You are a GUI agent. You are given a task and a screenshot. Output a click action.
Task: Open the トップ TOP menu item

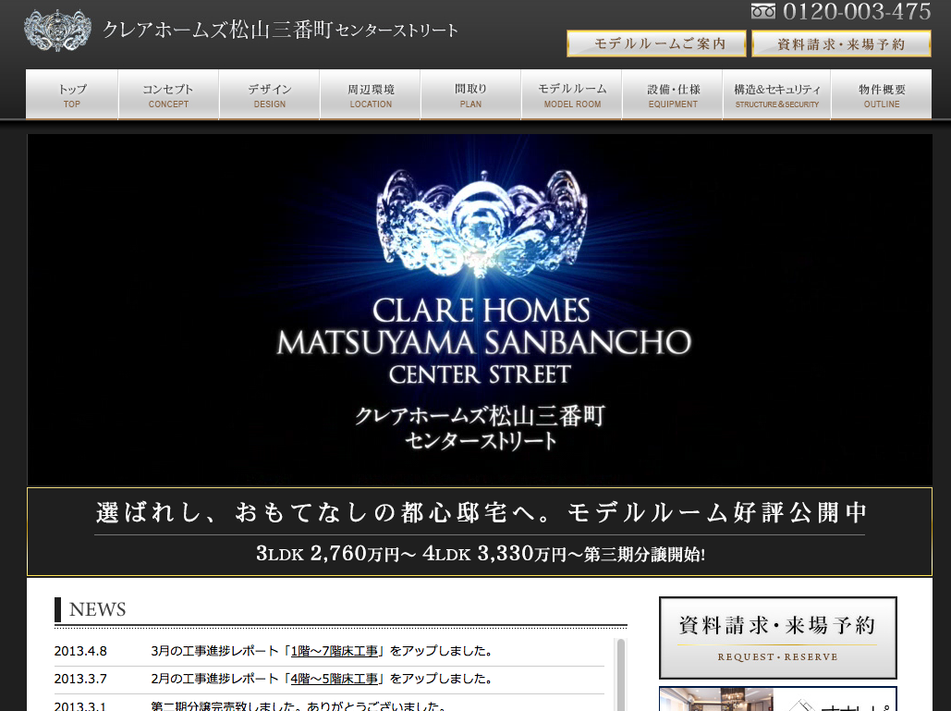[x=72, y=95]
